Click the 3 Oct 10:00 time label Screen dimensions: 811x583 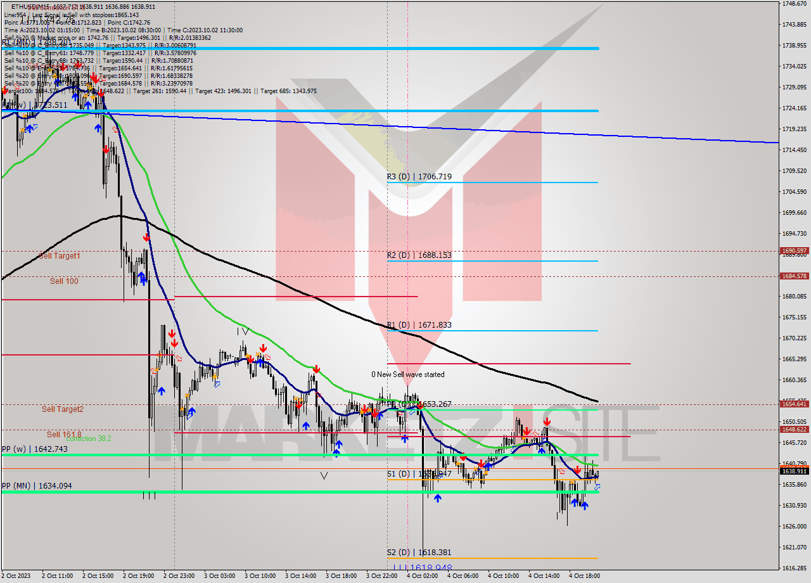pos(260,576)
